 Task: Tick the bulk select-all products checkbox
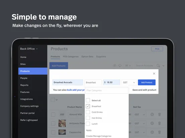click(x=53, y=100)
